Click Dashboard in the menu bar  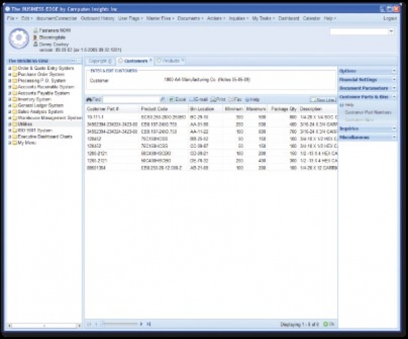coord(288,18)
